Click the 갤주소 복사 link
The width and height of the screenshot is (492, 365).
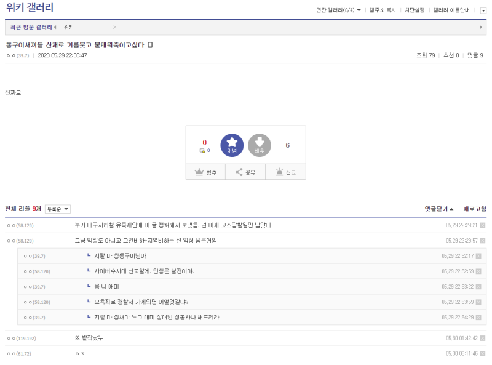pyautogui.click(x=383, y=10)
